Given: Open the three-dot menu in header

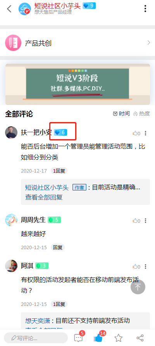Looking at the screenshot, I should coord(145,9).
